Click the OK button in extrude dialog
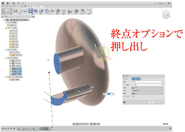Image resolution: width=185 pixels, height=132 pixels. (x=152, y=102)
